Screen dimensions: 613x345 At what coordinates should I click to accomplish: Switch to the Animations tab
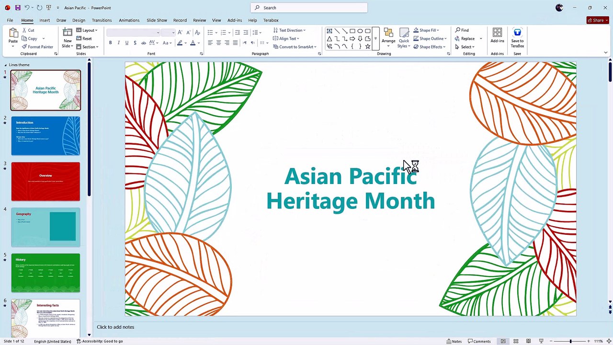[129, 20]
